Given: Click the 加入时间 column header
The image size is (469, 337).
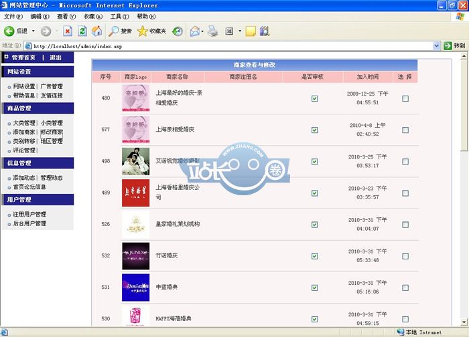Looking at the screenshot, I should pyautogui.click(x=368, y=77).
